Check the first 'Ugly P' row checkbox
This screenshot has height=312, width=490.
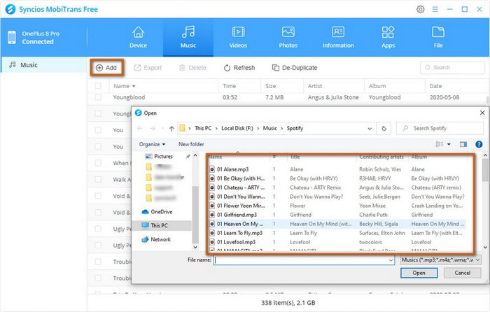98,229
